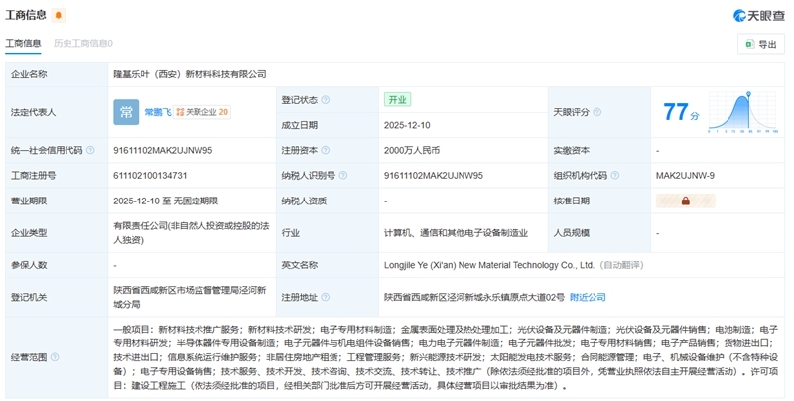Open legal representative 常鹏飞's profile link
The width and height of the screenshot is (794, 401).
click(x=157, y=112)
